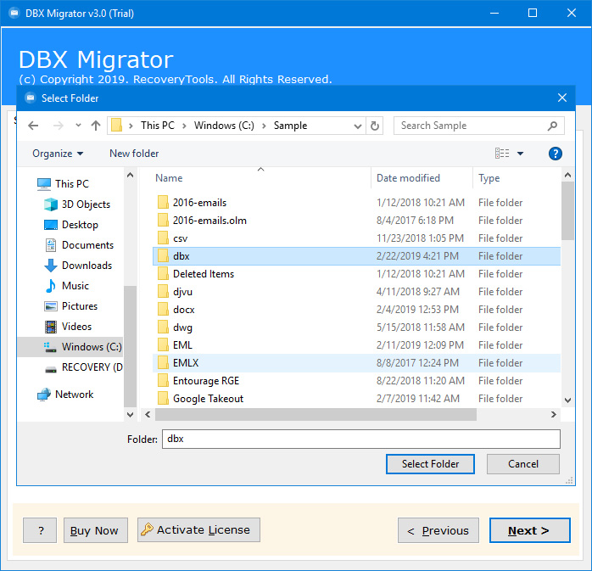Click the vertical file list scrollbar thumb
Screen dimensions: 592x571
click(567, 210)
